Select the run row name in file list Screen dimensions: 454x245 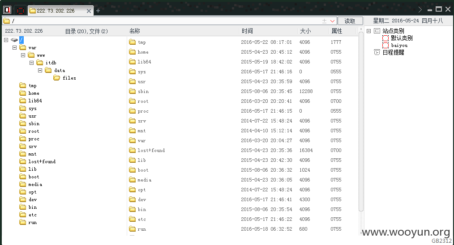pos(142,229)
